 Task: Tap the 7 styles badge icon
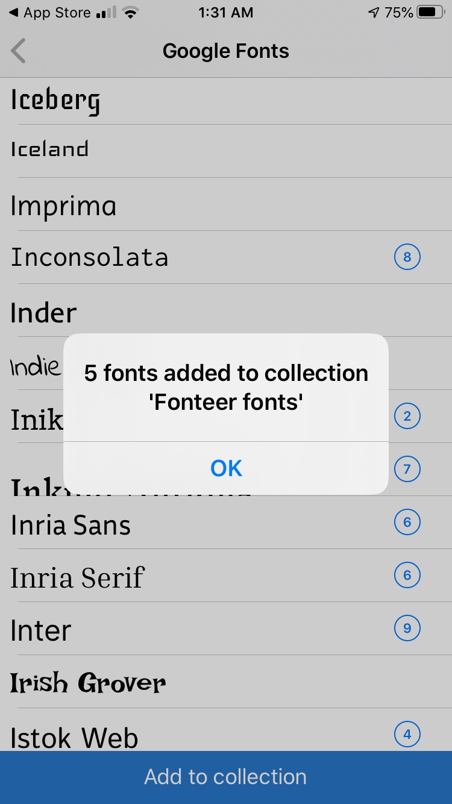click(407, 469)
